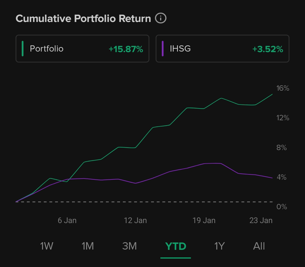Click the 6 Jan date label
Image resolution: width=305 pixels, height=267 pixels.
point(67,220)
